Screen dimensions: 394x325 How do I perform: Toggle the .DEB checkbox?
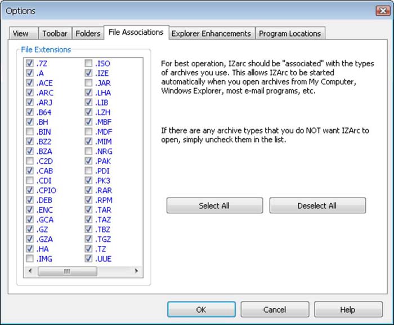click(x=30, y=200)
